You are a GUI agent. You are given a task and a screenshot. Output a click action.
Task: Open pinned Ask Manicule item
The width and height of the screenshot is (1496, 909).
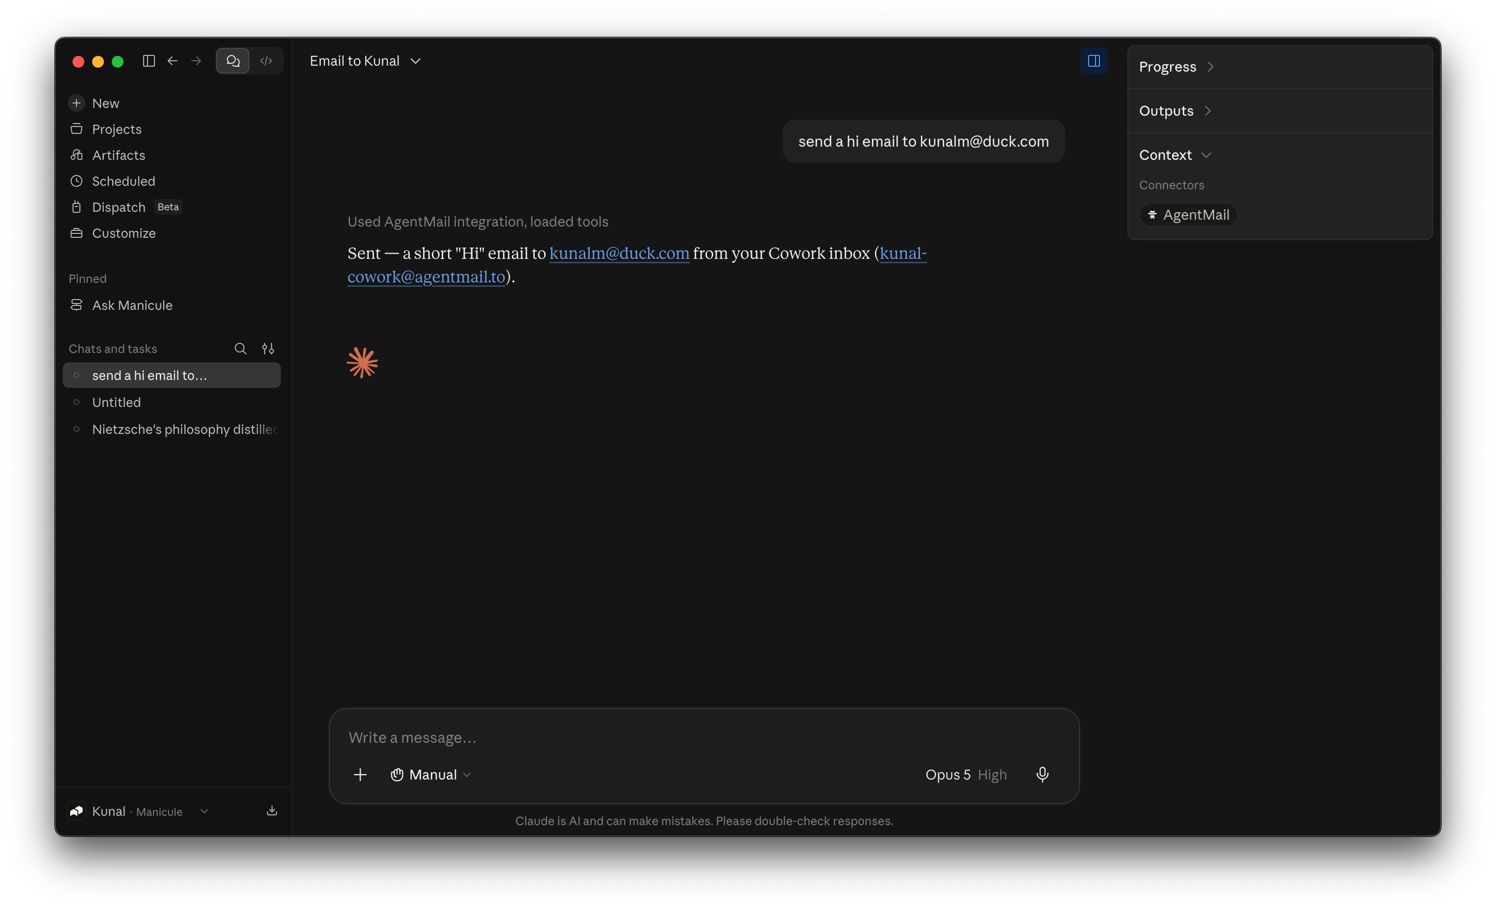click(172, 305)
